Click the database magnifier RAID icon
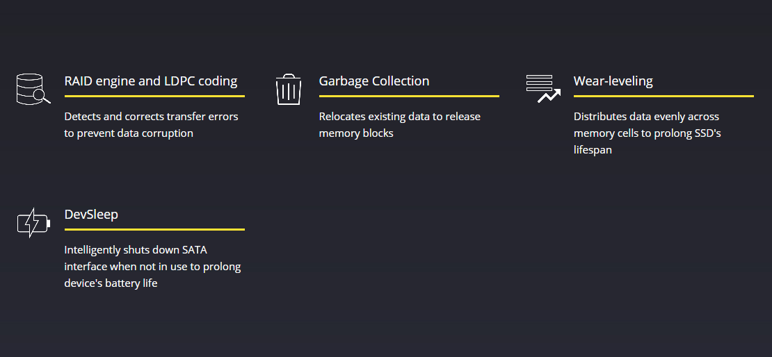The width and height of the screenshot is (772, 357). [33, 89]
